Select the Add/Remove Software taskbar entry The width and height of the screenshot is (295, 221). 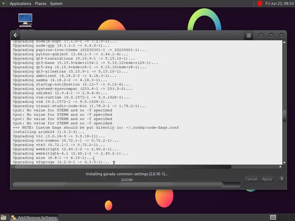[x=34, y=218]
